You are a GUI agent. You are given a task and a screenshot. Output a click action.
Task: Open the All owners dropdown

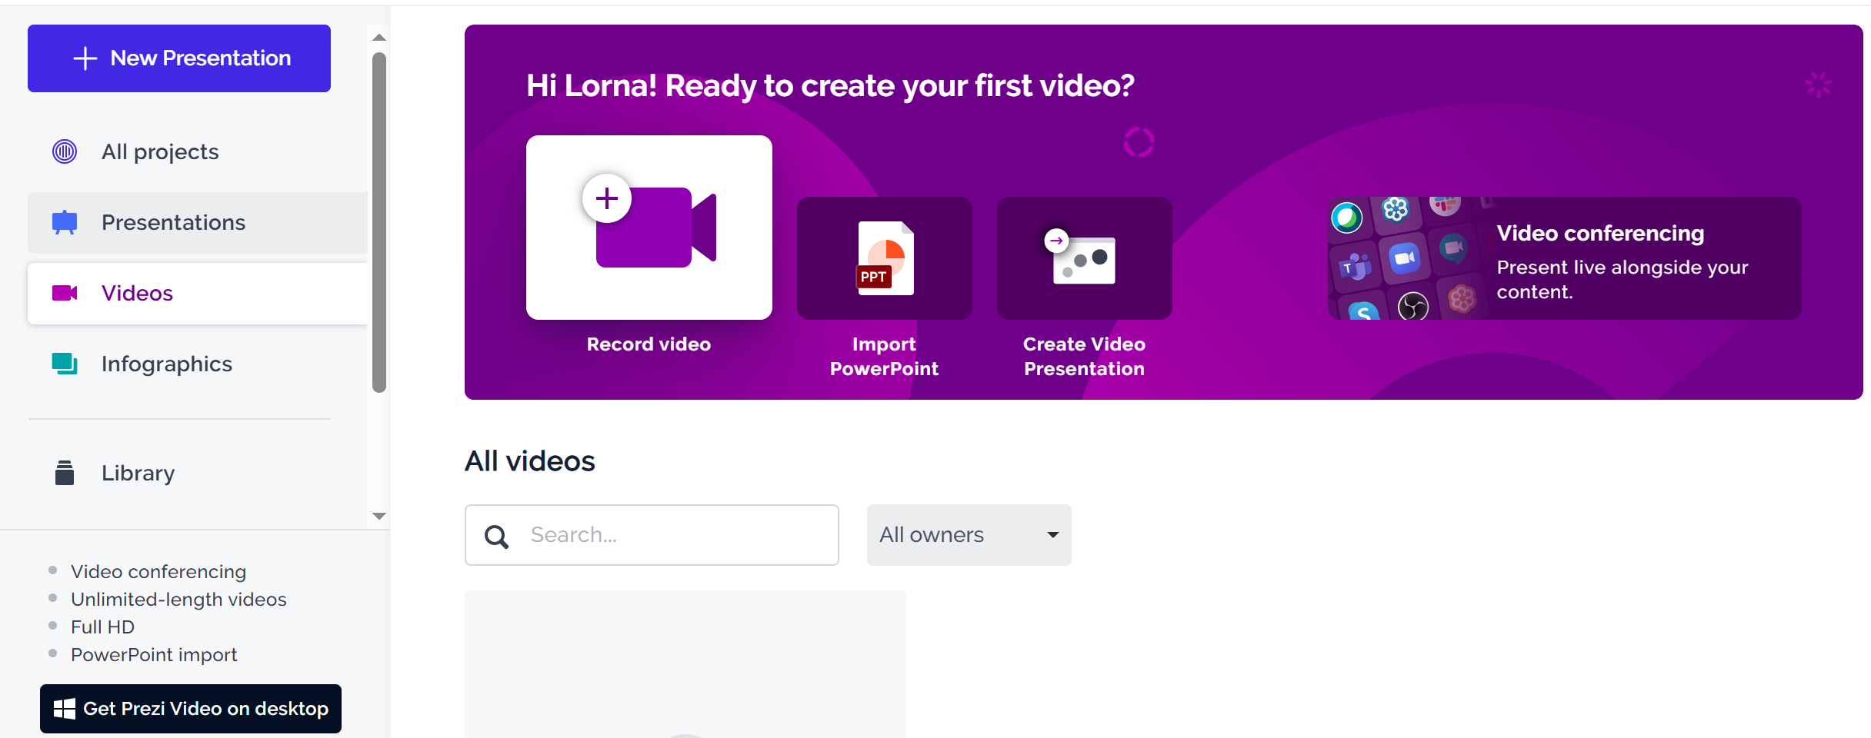[969, 535]
